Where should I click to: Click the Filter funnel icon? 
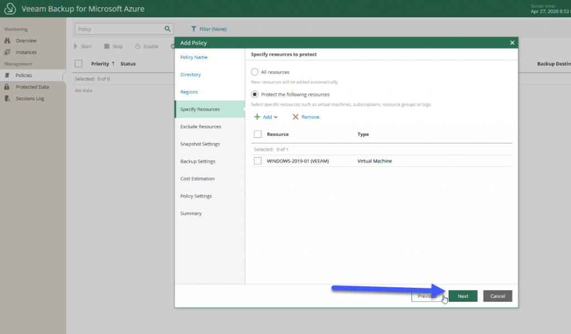point(193,29)
